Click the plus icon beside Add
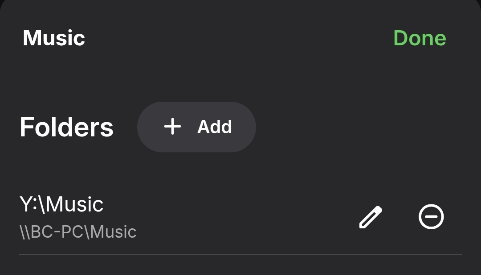The width and height of the screenshot is (481, 275). pos(172,127)
